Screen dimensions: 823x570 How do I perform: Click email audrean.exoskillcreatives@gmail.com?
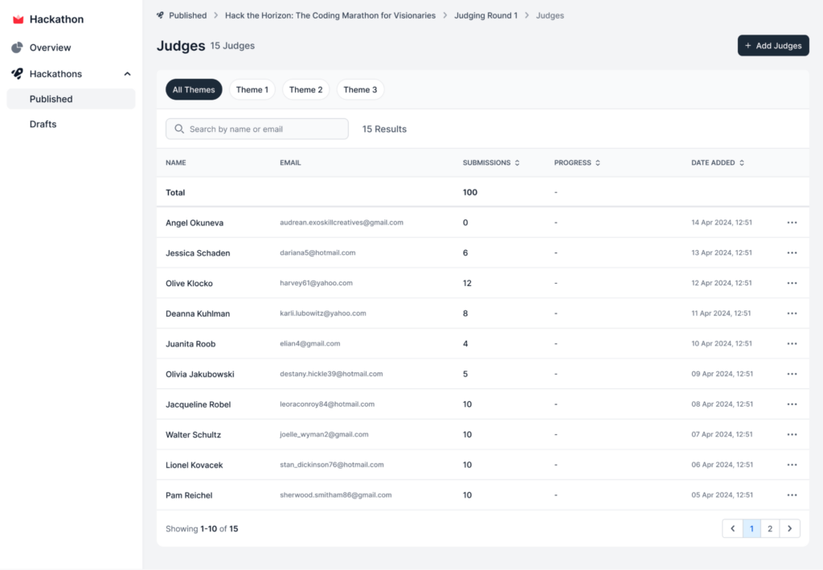tap(341, 223)
